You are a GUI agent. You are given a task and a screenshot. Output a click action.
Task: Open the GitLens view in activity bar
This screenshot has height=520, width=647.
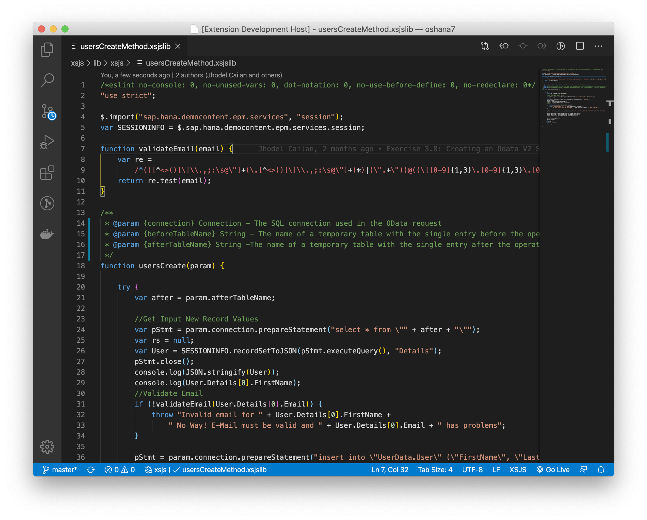[x=47, y=204]
